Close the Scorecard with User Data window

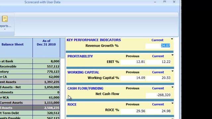coord(174,2)
